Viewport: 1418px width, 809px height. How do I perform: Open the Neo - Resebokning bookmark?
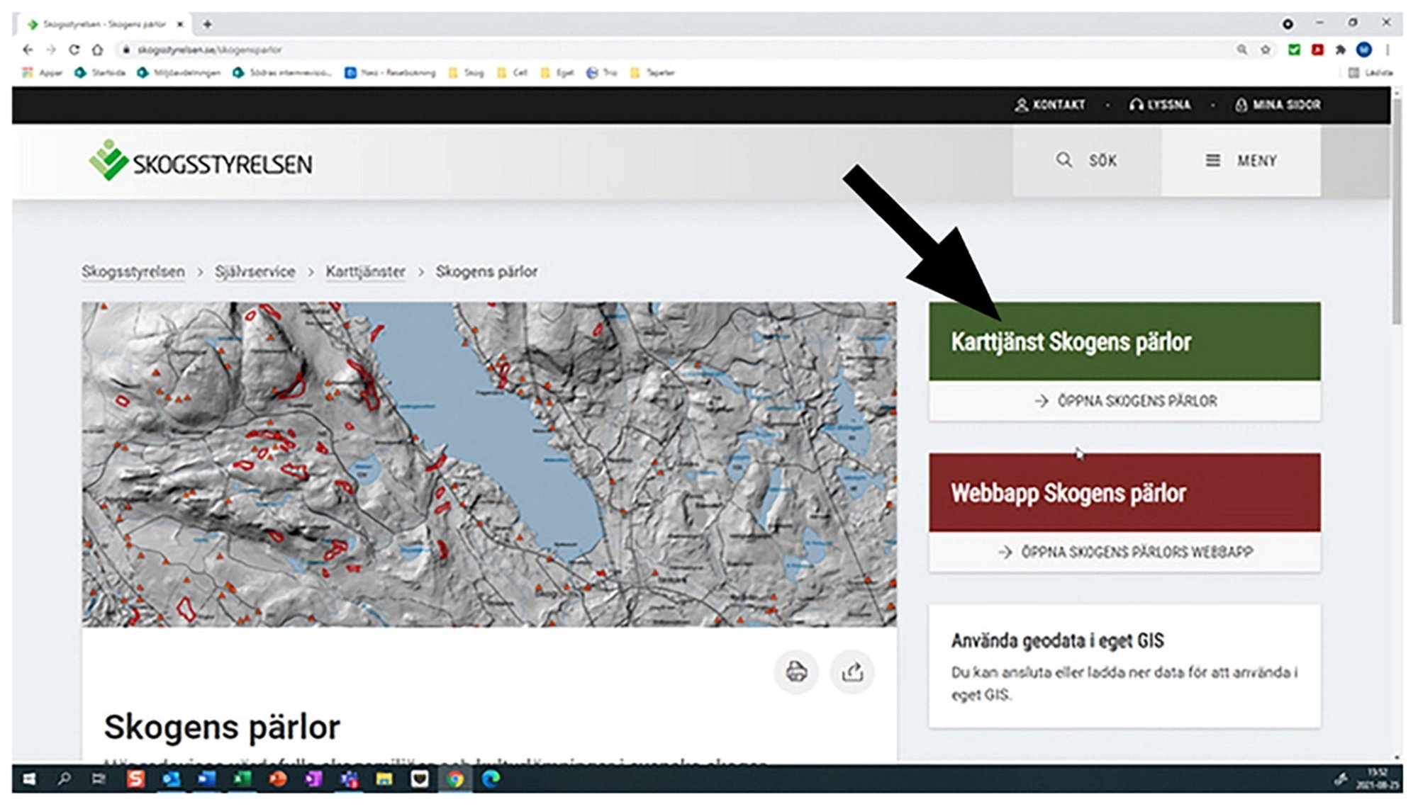coord(390,72)
